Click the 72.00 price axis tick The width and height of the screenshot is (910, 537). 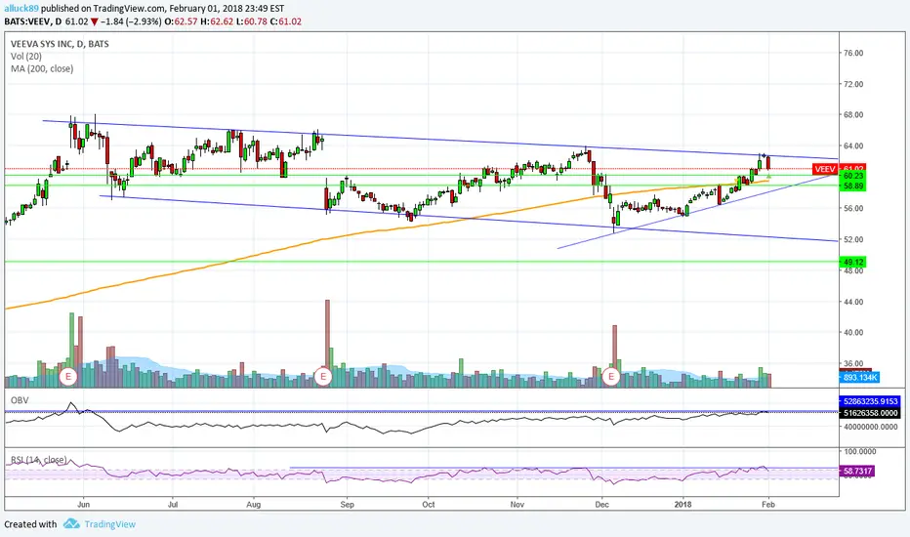point(853,84)
